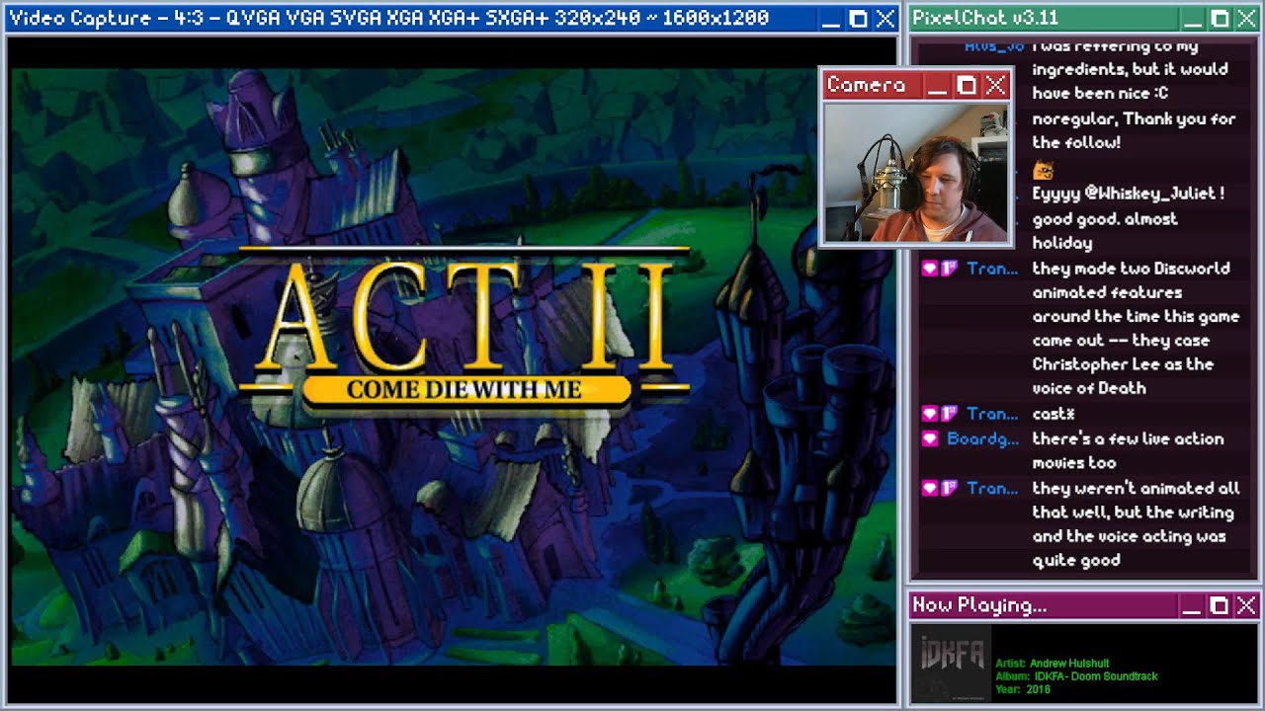Open Tran... username on Discworld message

point(992,269)
